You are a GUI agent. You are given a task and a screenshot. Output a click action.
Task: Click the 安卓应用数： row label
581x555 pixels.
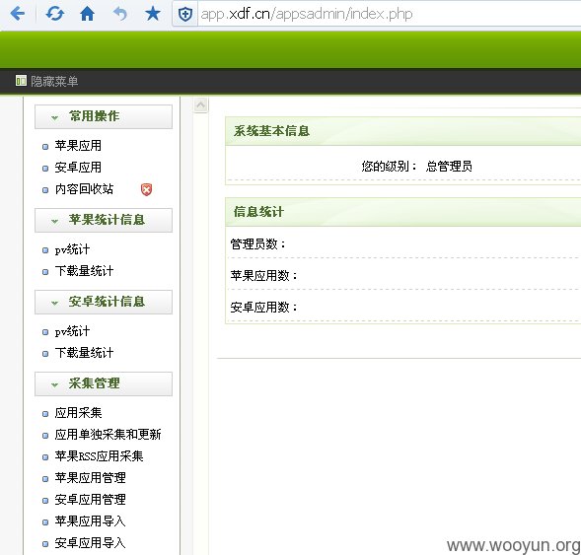point(263,308)
